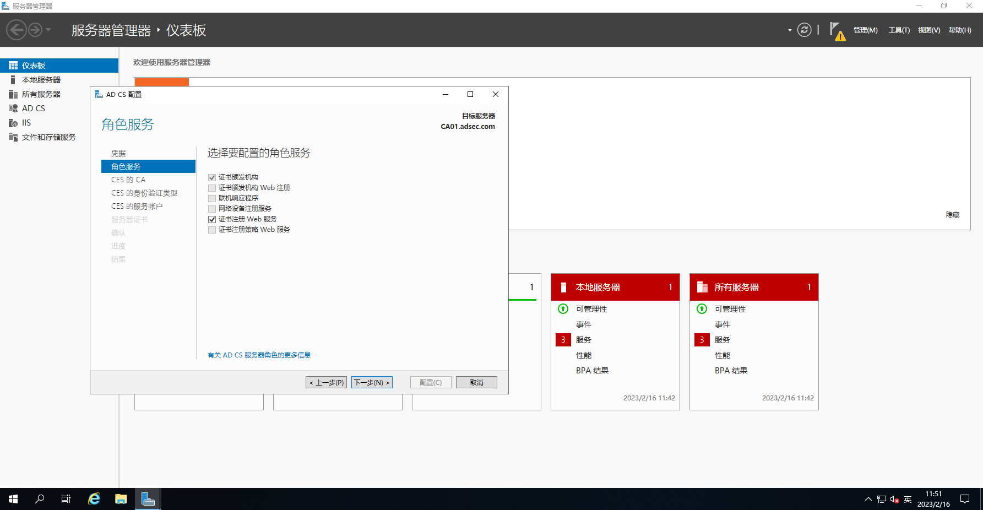Open File Explorer from the taskbar

coord(121,499)
